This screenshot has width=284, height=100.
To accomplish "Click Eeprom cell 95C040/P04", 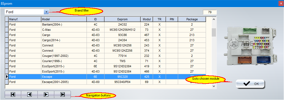I will click(x=122, y=82).
